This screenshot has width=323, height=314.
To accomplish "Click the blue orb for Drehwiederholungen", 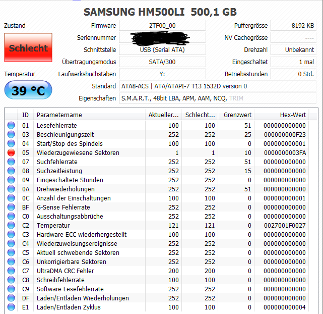I will coord(11,189).
